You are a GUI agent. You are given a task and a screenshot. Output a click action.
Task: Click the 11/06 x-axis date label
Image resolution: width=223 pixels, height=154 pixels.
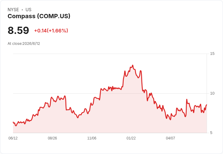92,138
